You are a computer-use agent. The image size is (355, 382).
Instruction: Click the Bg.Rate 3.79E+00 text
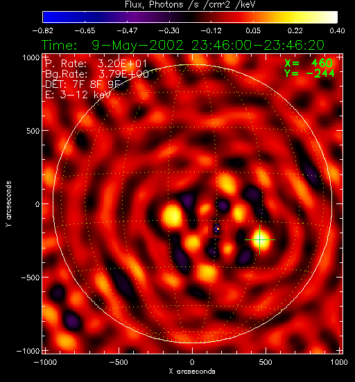pos(97,74)
